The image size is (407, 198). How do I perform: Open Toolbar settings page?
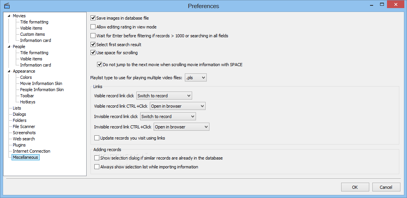coord(27,96)
